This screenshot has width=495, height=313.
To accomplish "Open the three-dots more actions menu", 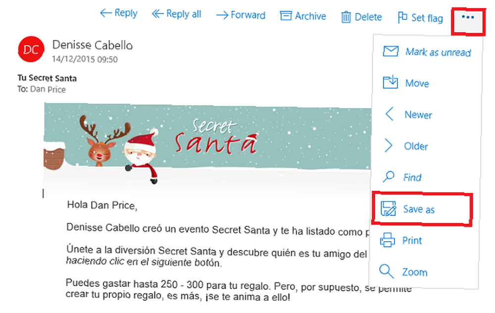I will 468,17.
